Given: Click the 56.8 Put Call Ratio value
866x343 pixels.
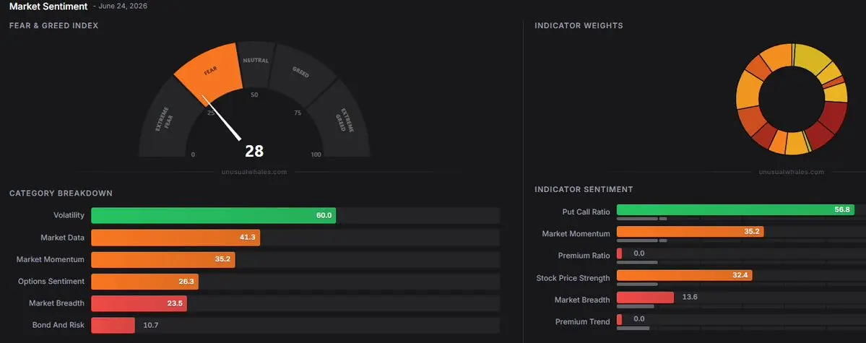Looking at the screenshot, I should tap(842, 210).
